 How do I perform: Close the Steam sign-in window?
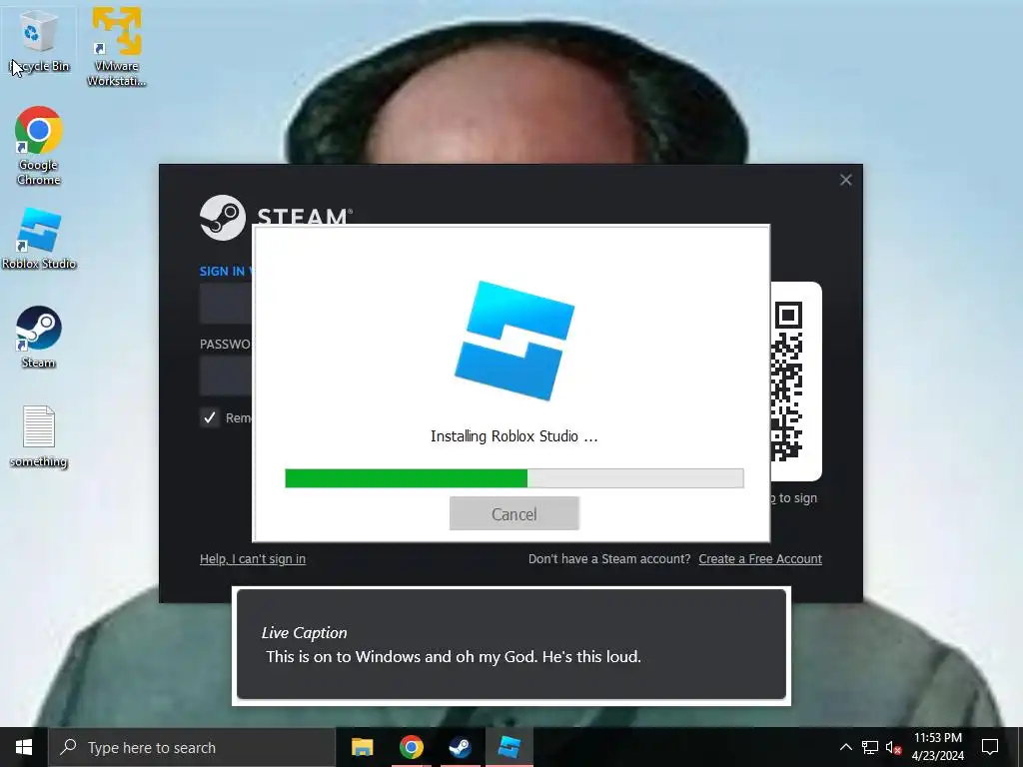[x=845, y=180]
